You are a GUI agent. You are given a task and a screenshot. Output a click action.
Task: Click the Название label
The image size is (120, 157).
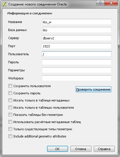tap(15, 22)
